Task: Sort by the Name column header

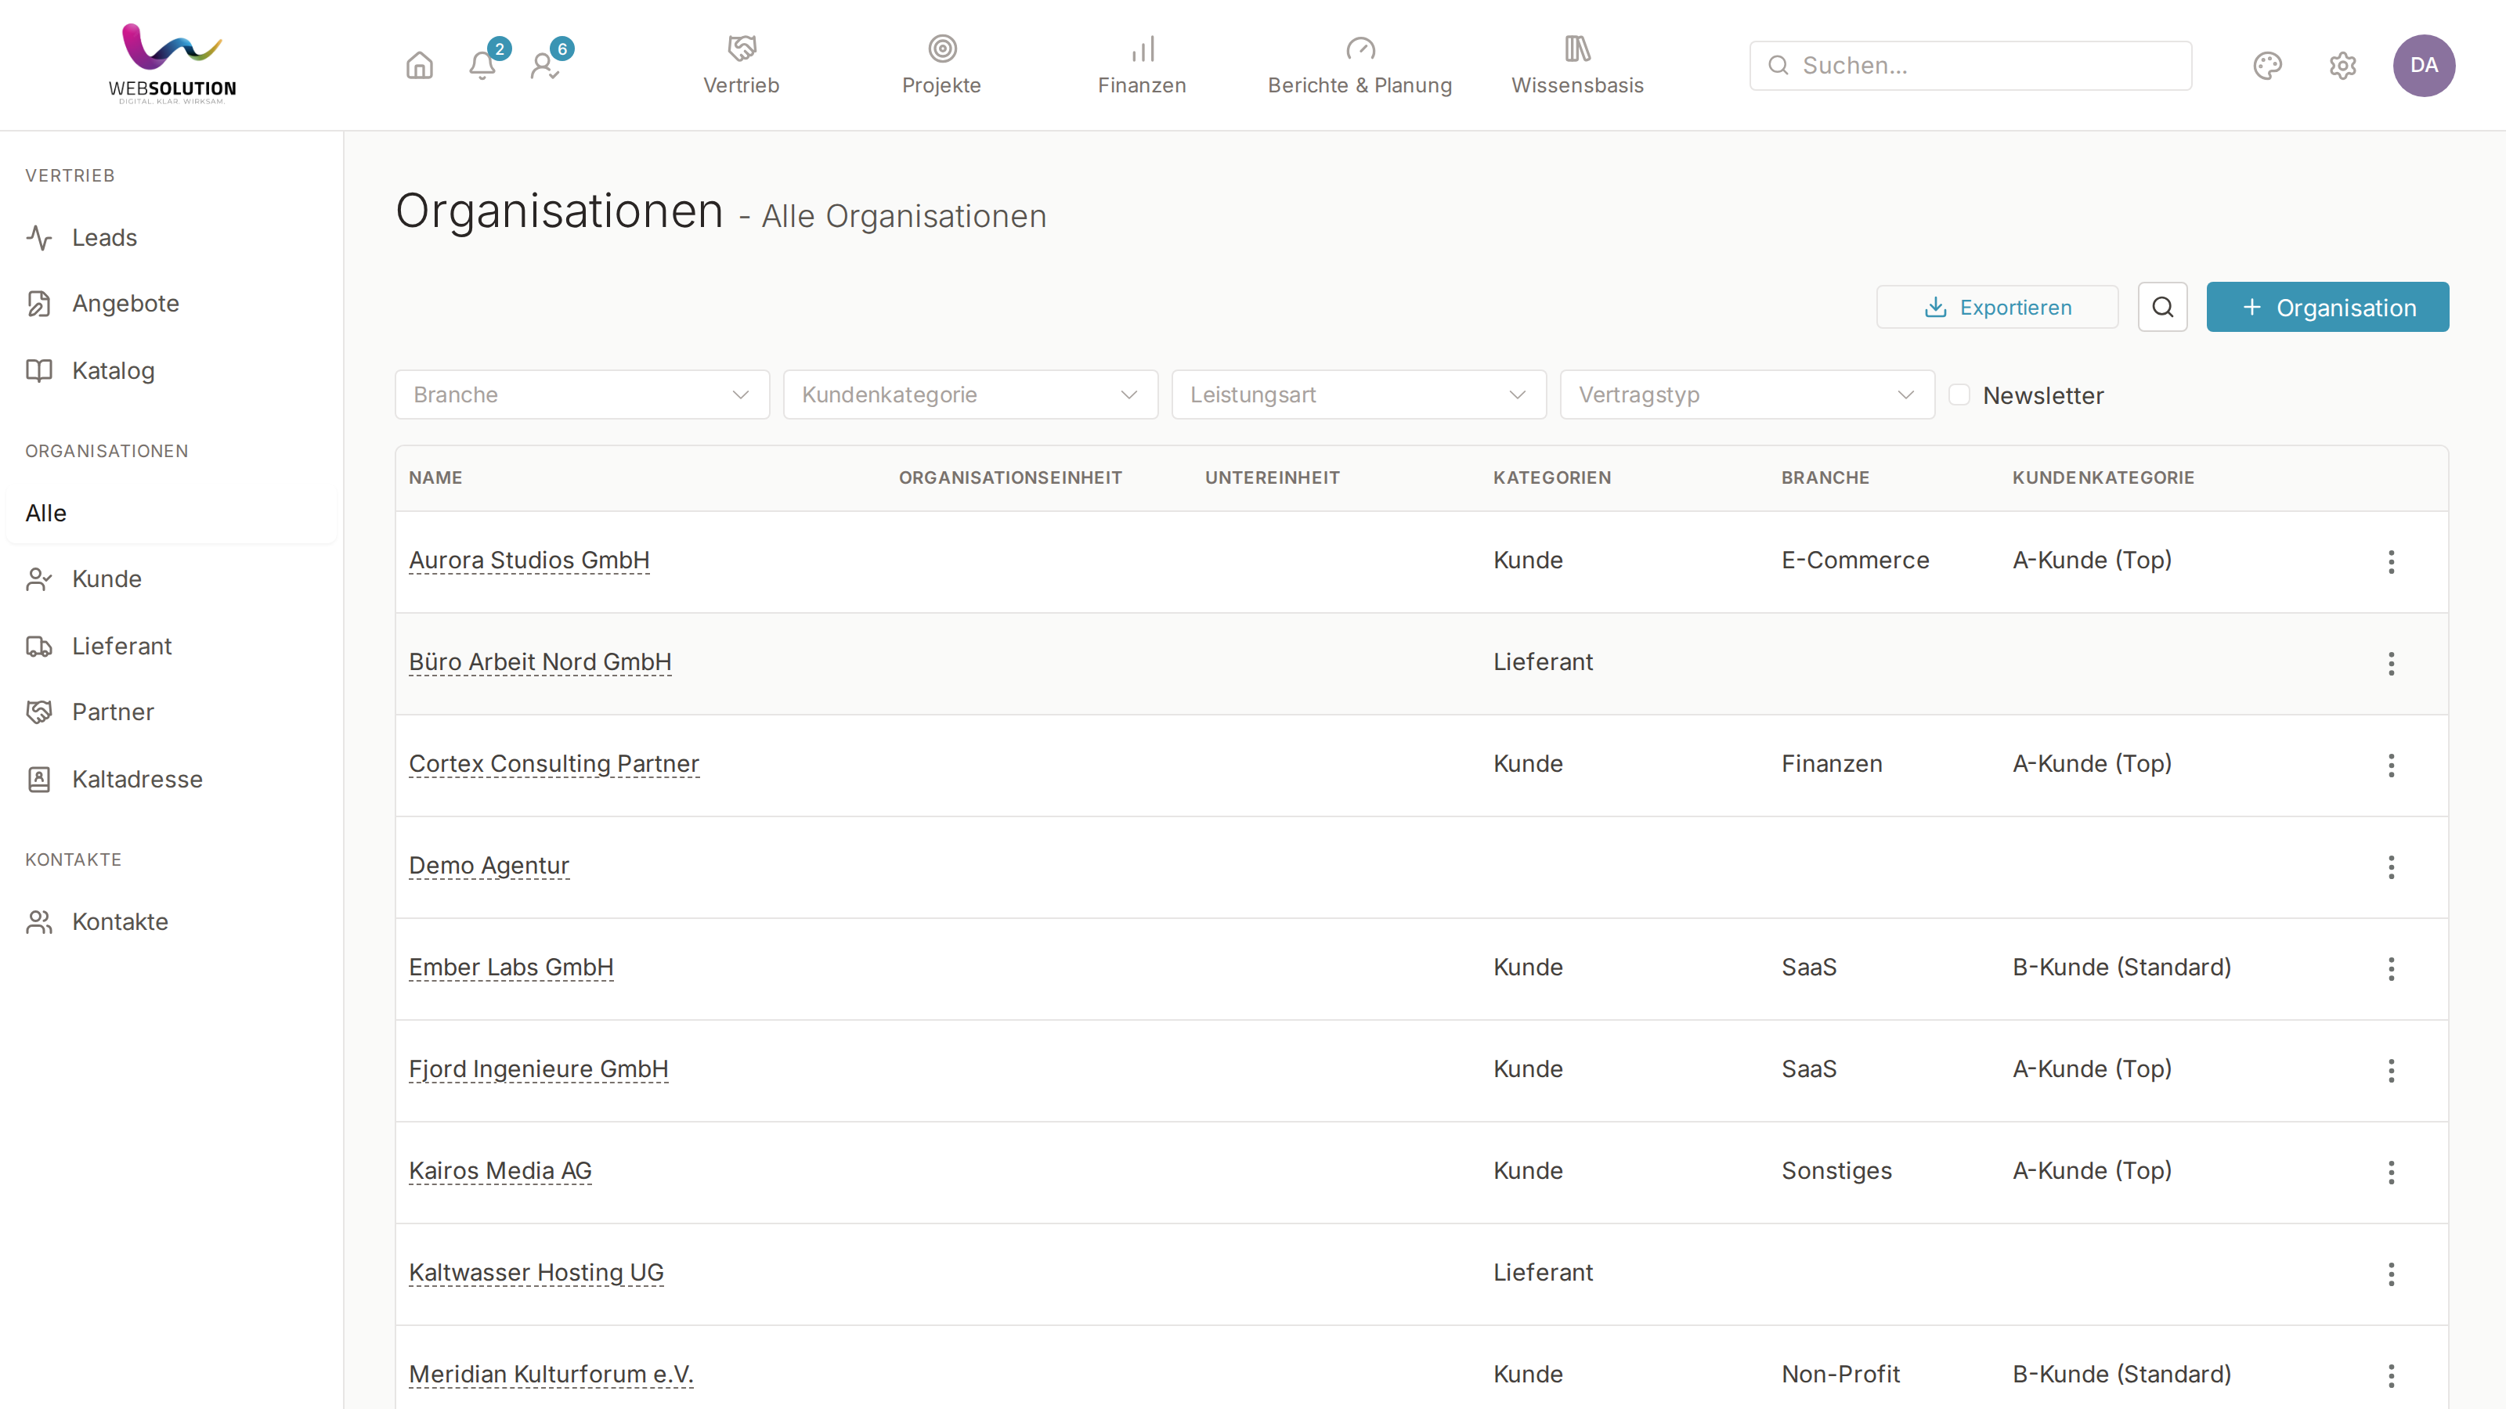Action: 435,477
